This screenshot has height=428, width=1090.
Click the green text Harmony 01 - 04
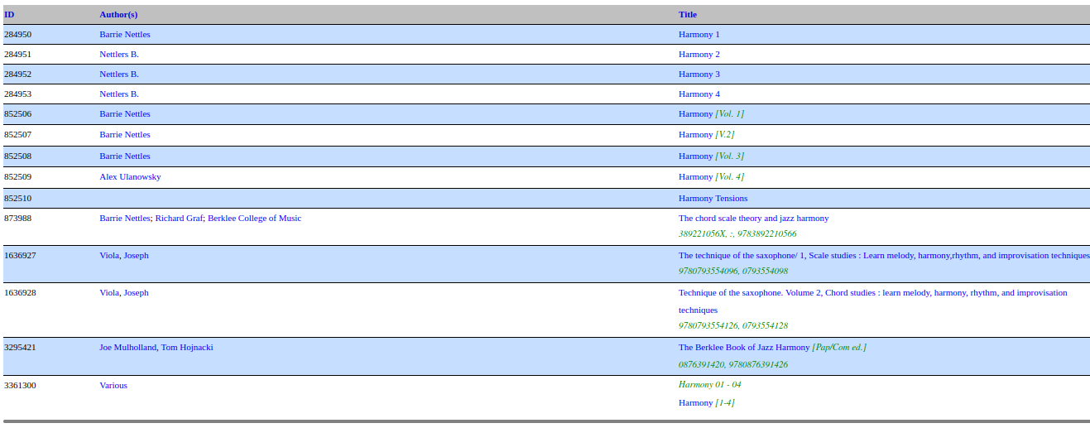click(710, 384)
